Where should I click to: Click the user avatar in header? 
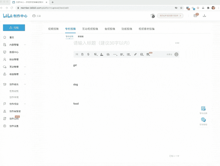[153, 16]
